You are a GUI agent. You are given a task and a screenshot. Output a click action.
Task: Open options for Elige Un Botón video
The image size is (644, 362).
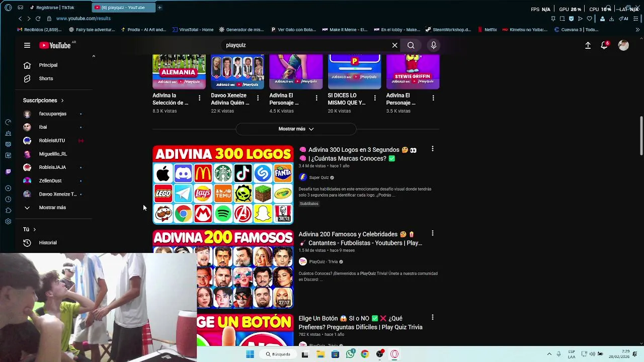click(x=432, y=317)
